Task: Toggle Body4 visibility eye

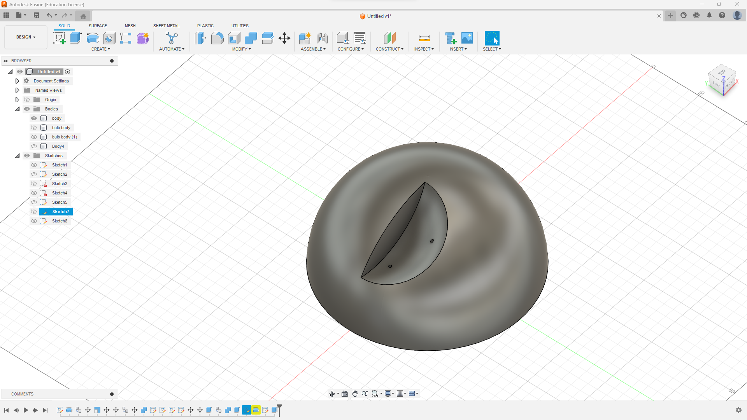Action: tap(34, 146)
